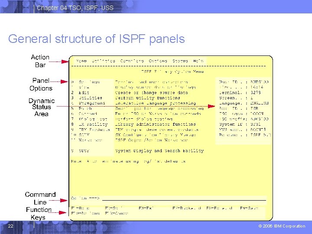Click the F8=Forward function key
The height and width of the screenshot is (234, 312).
[x=219, y=208]
